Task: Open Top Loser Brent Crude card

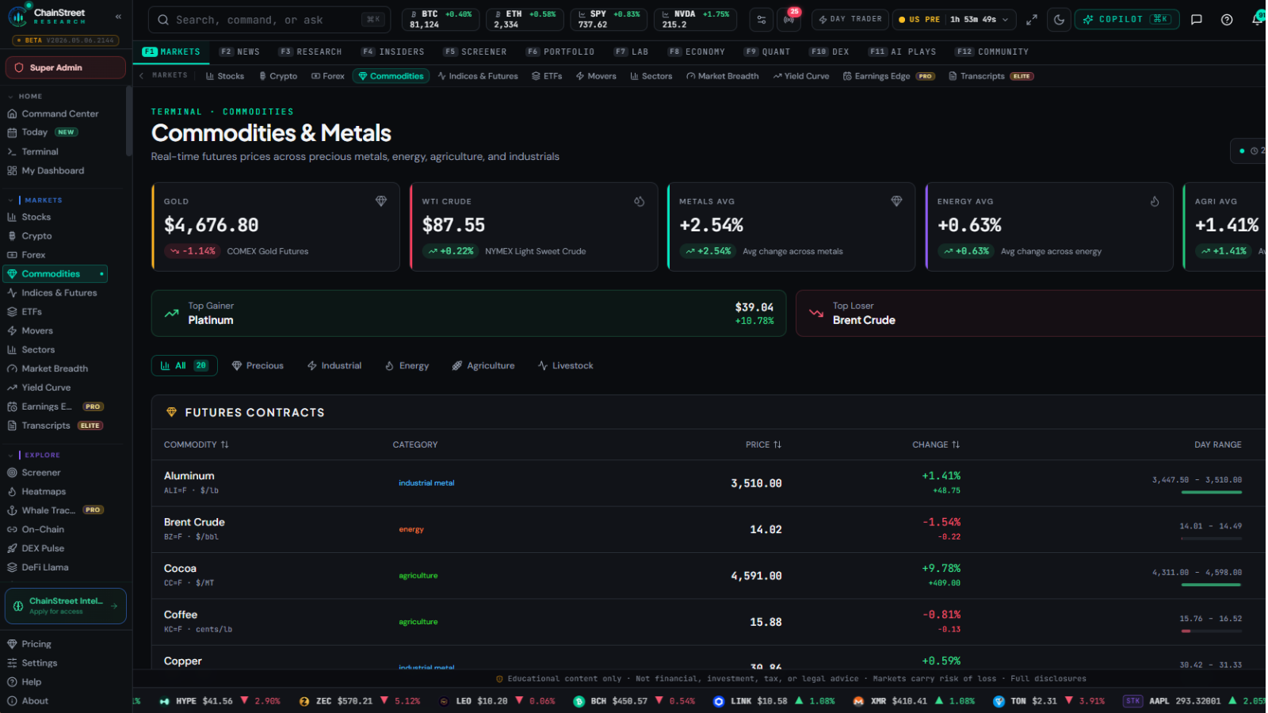Action: (x=1031, y=313)
